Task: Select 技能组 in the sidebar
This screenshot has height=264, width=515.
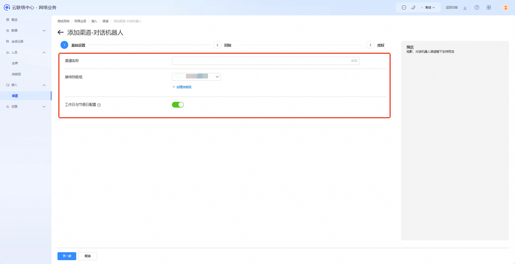Action: (16, 74)
